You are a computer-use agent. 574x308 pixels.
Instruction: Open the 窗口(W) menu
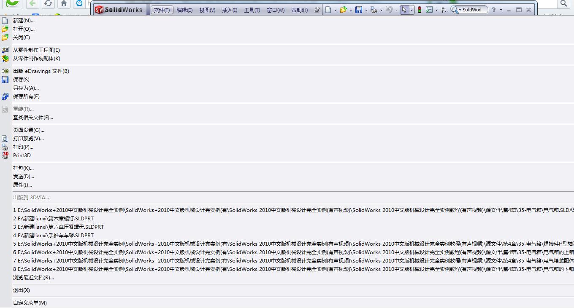tap(276, 10)
